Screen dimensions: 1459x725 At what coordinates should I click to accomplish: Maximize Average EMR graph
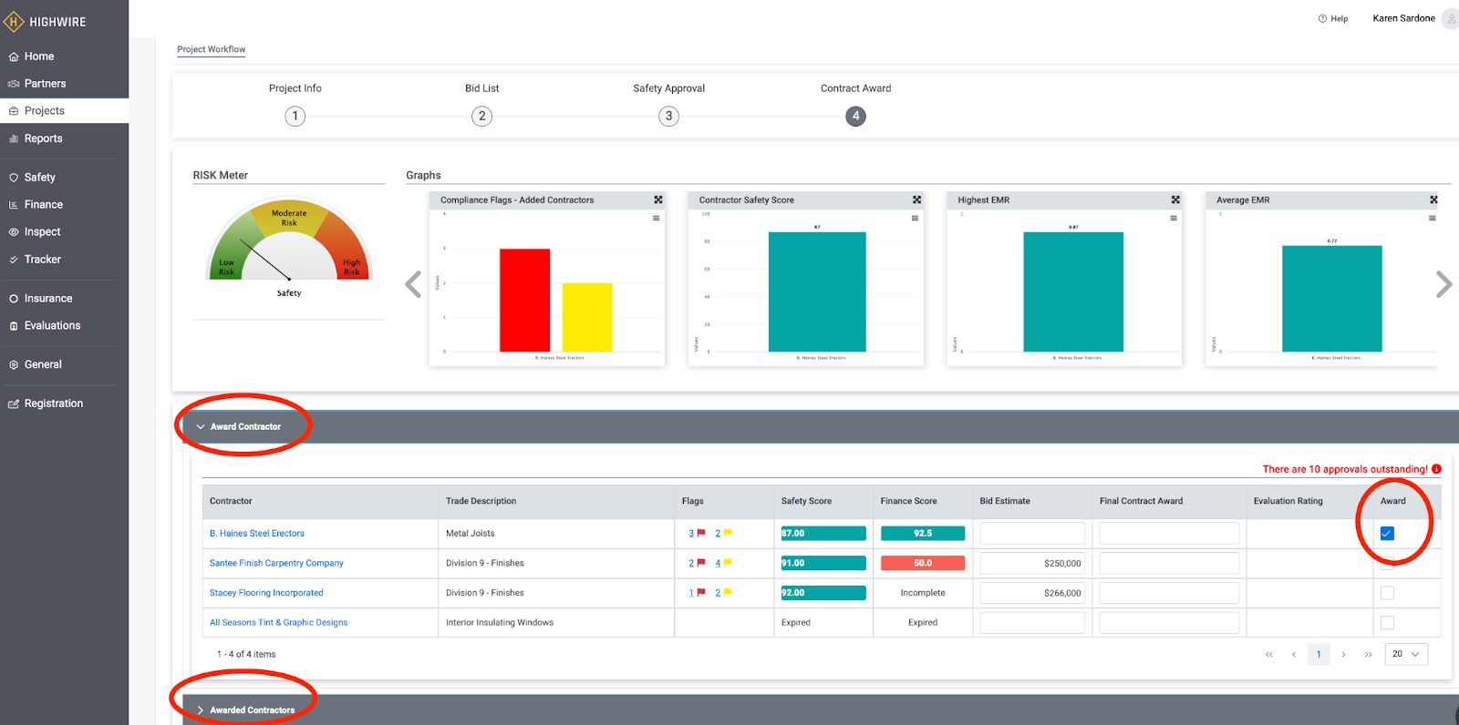1433,199
